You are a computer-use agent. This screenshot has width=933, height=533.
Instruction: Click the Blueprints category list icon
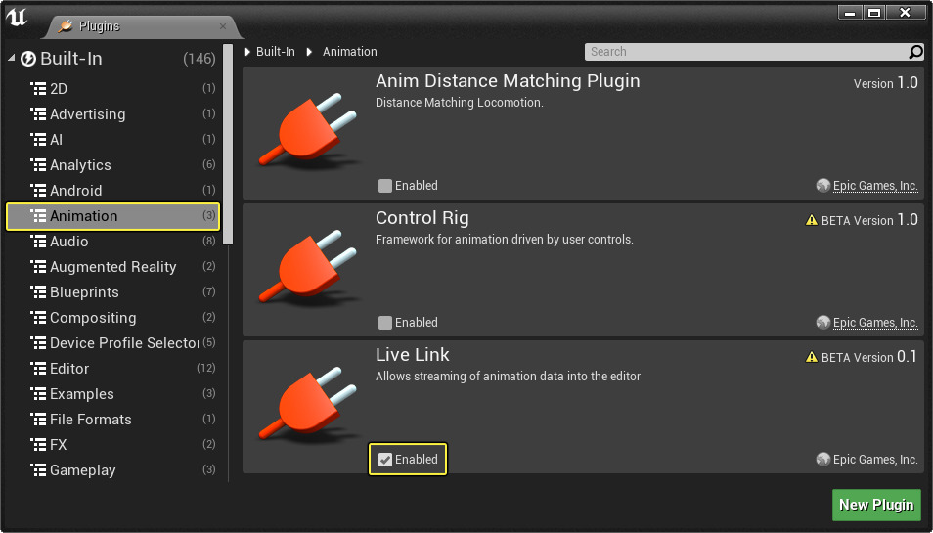[x=39, y=292]
